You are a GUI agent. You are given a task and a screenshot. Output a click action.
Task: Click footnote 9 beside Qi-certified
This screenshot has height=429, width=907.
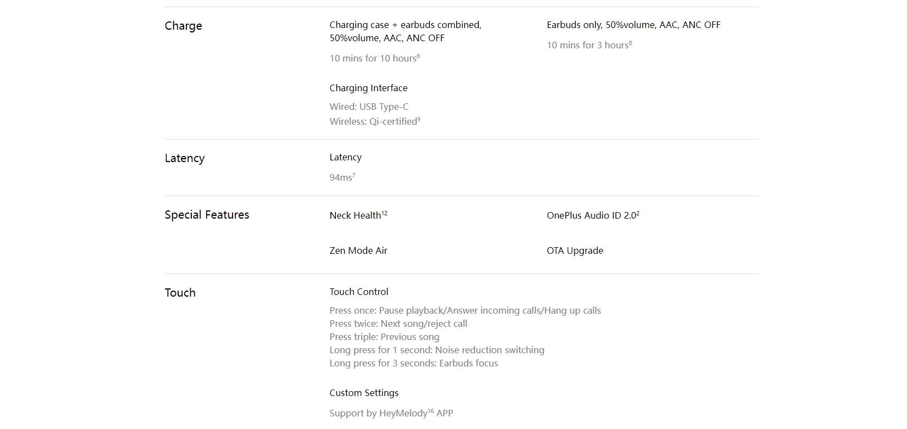[x=419, y=119]
